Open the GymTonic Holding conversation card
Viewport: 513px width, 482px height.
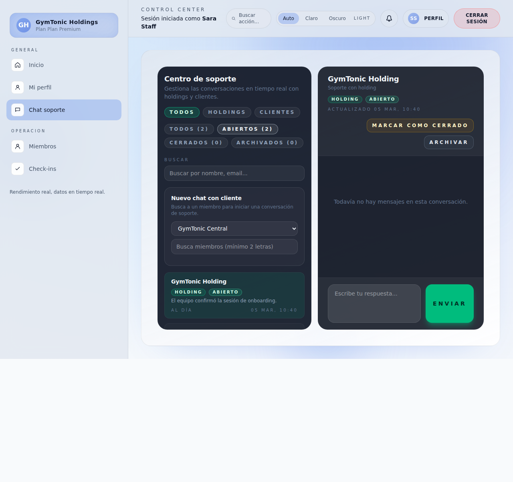234,295
